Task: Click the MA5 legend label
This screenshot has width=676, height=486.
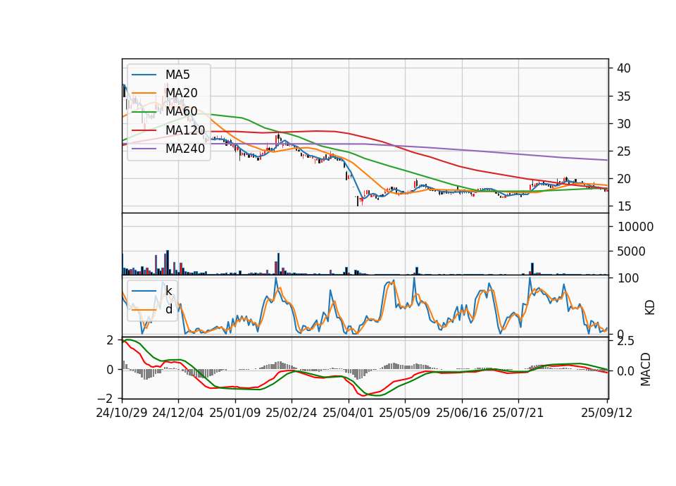Action: point(177,75)
